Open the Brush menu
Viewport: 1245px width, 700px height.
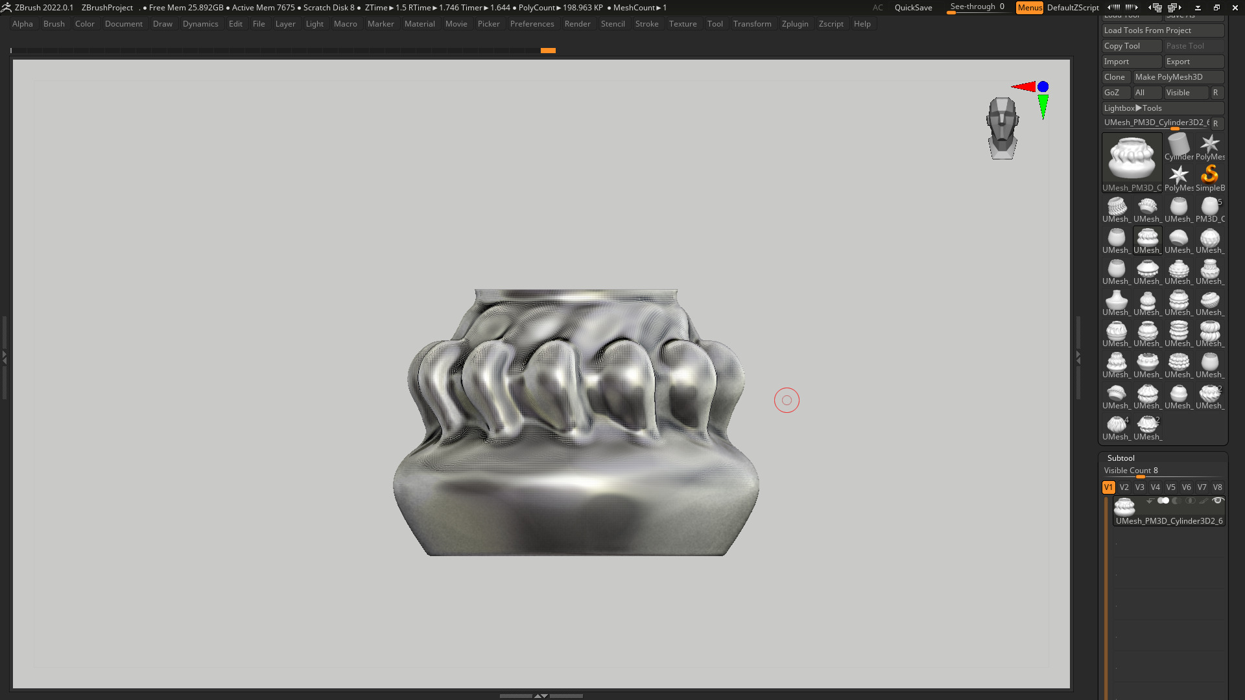[x=54, y=24]
